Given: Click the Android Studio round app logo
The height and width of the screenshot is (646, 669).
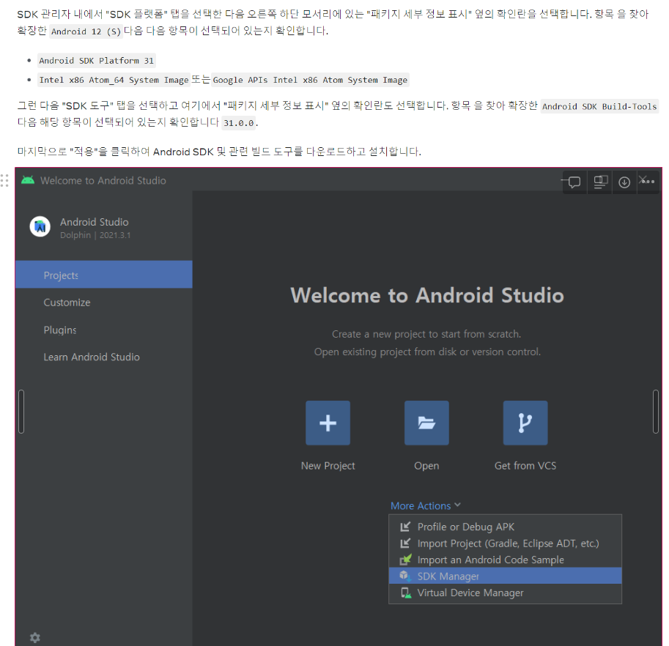Looking at the screenshot, I should coord(40,226).
